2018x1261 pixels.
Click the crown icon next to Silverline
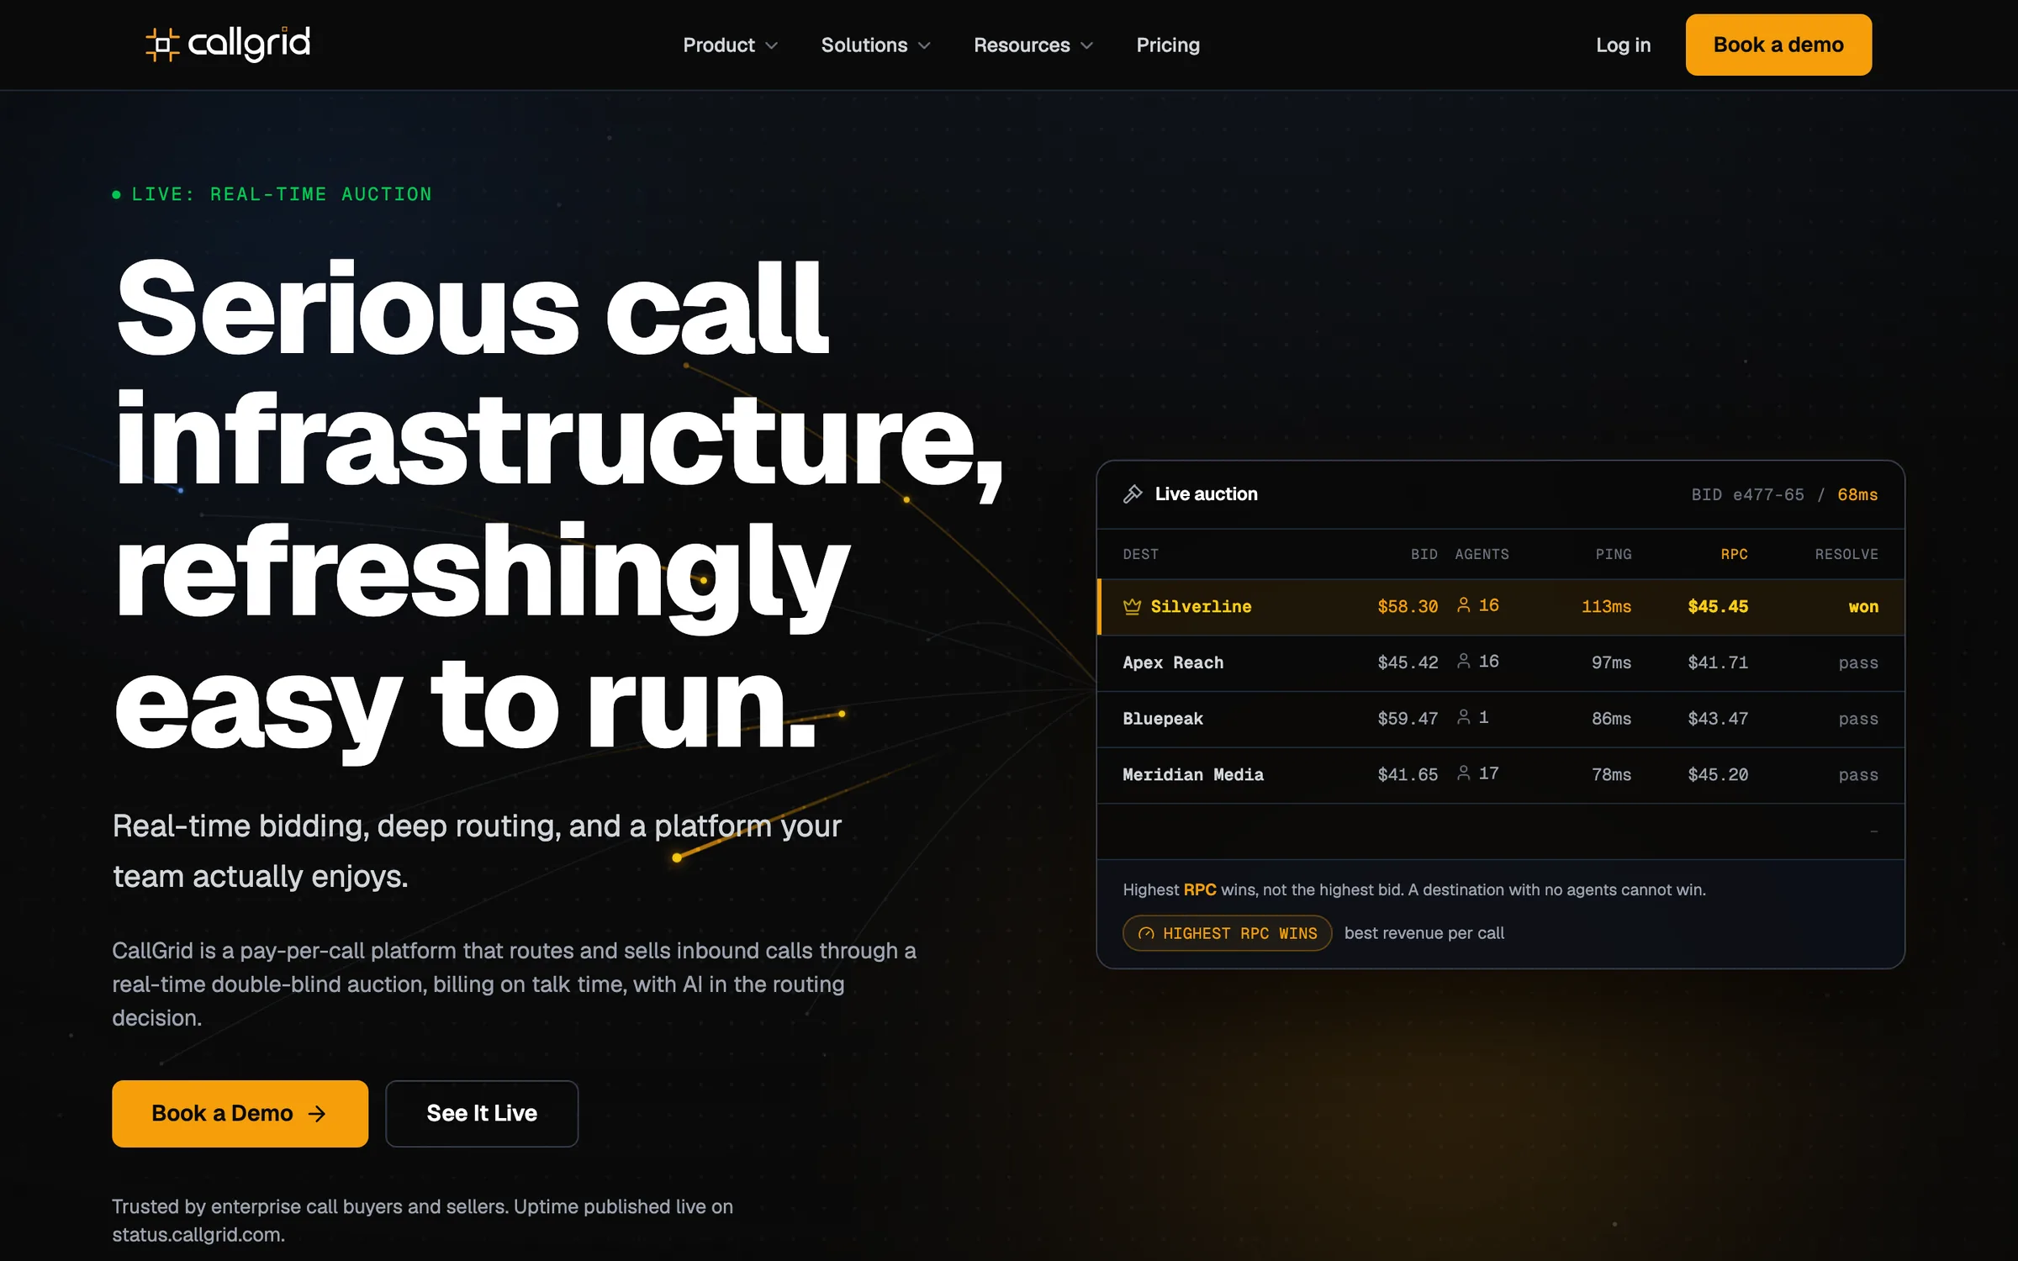coord(1132,606)
